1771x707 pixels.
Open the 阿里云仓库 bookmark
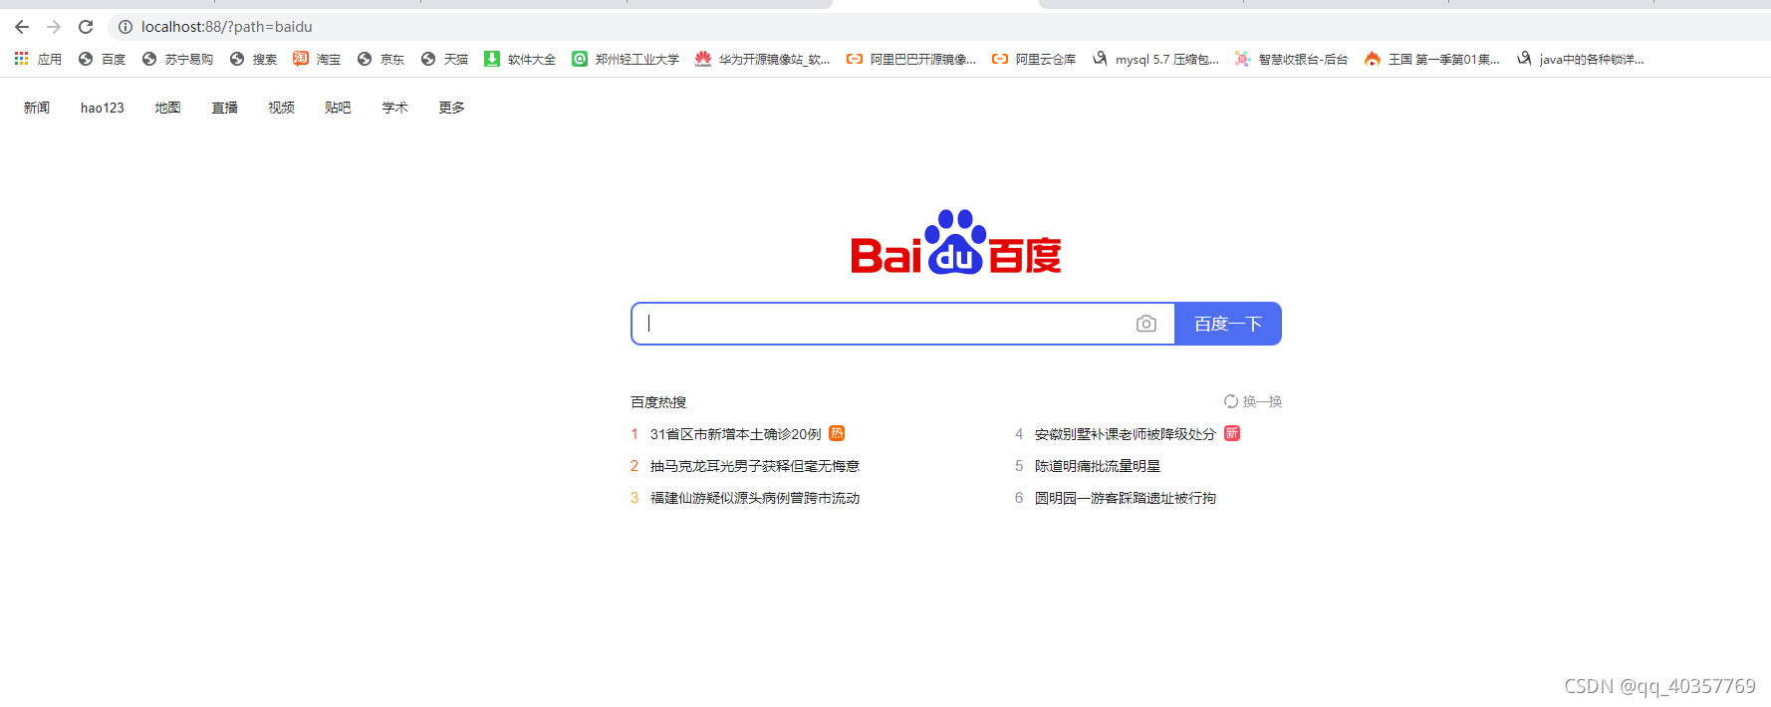click(1034, 60)
